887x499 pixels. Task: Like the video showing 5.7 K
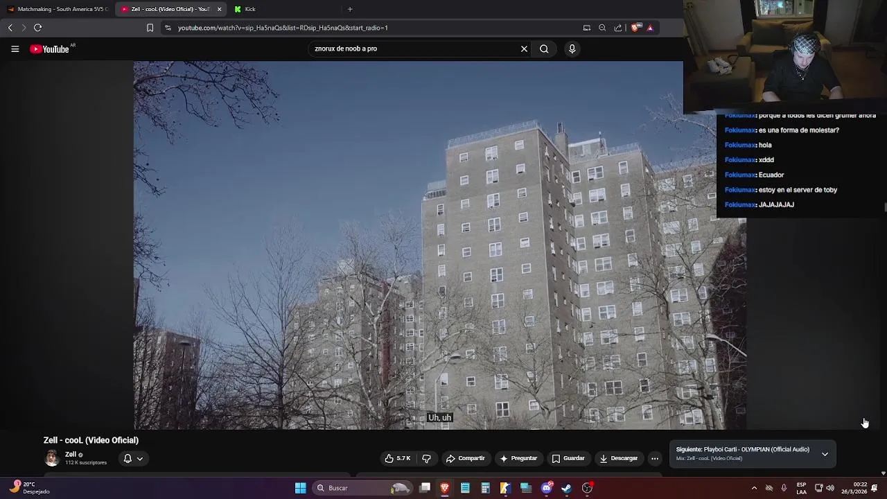(x=398, y=458)
